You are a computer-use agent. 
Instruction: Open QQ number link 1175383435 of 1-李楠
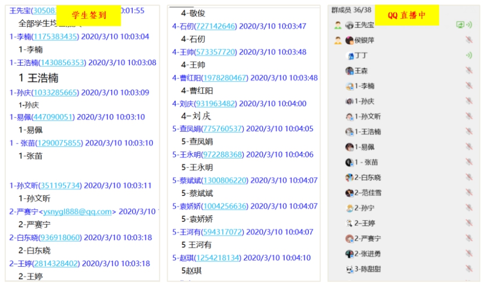point(55,37)
